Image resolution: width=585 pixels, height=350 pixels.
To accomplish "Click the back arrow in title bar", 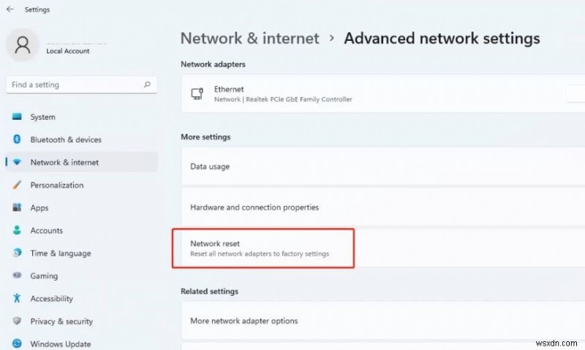I will click(x=10, y=10).
